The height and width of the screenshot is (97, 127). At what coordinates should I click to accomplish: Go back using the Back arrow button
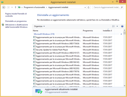coord(4,7)
